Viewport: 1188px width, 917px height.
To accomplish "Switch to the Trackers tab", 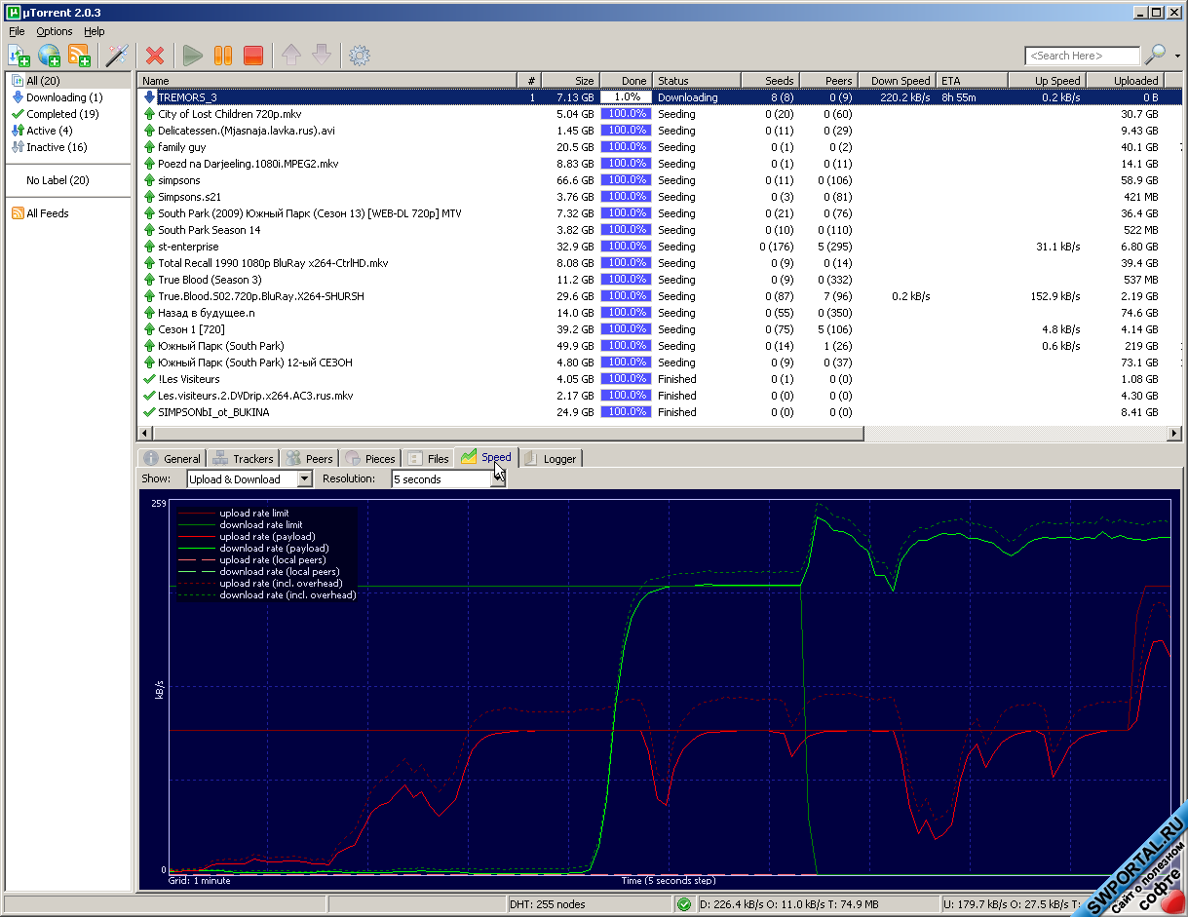I will [243, 459].
